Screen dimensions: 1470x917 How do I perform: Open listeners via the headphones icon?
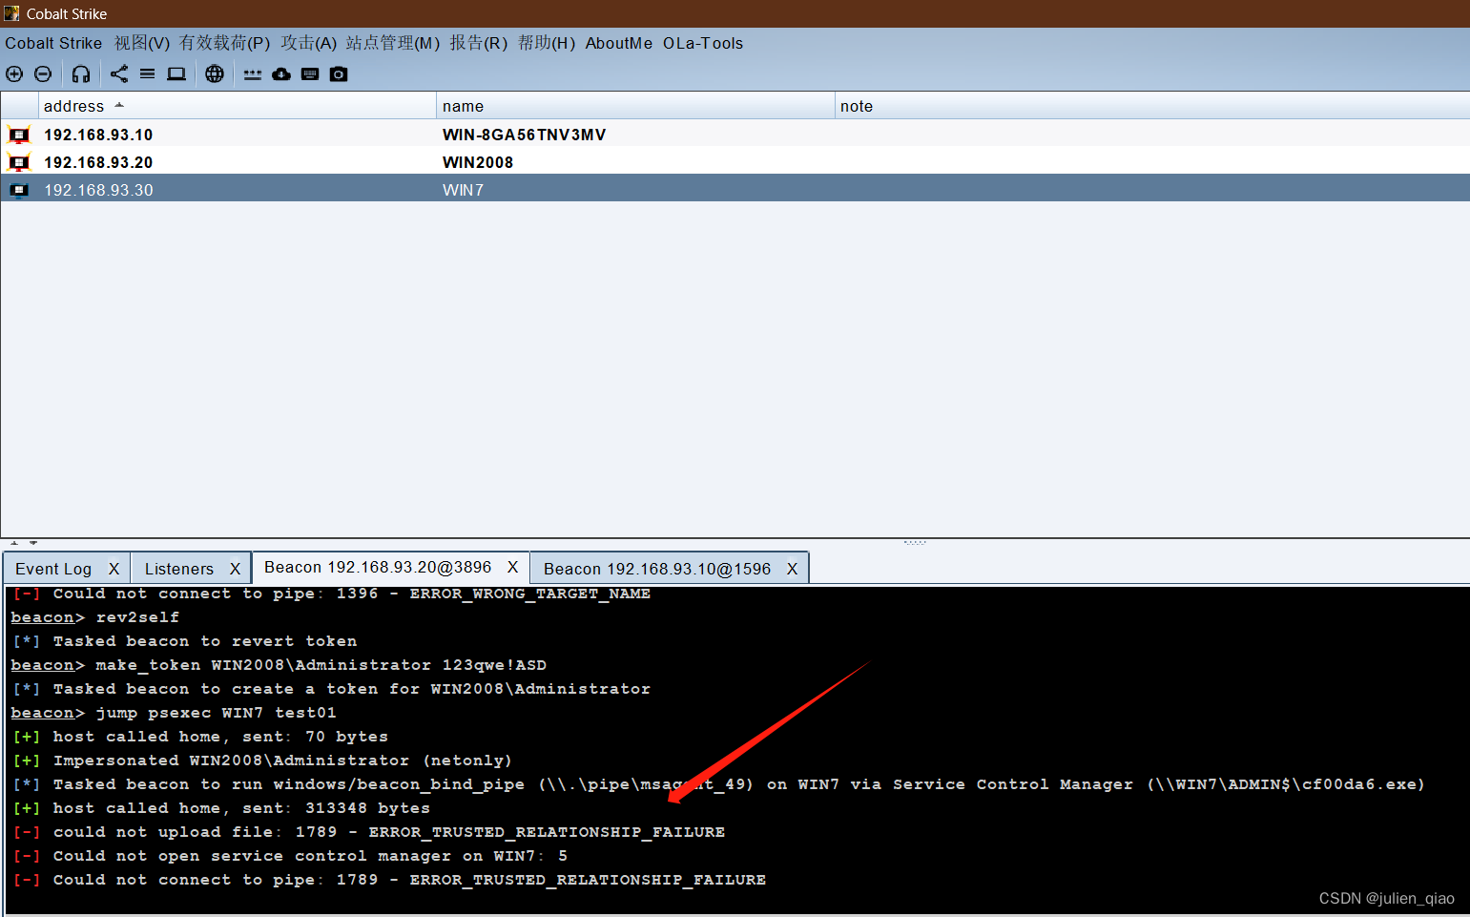point(81,73)
